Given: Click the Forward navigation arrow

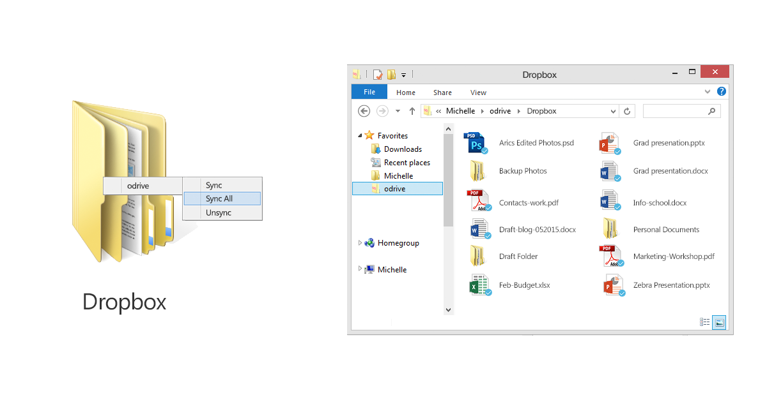Looking at the screenshot, I should [382, 111].
